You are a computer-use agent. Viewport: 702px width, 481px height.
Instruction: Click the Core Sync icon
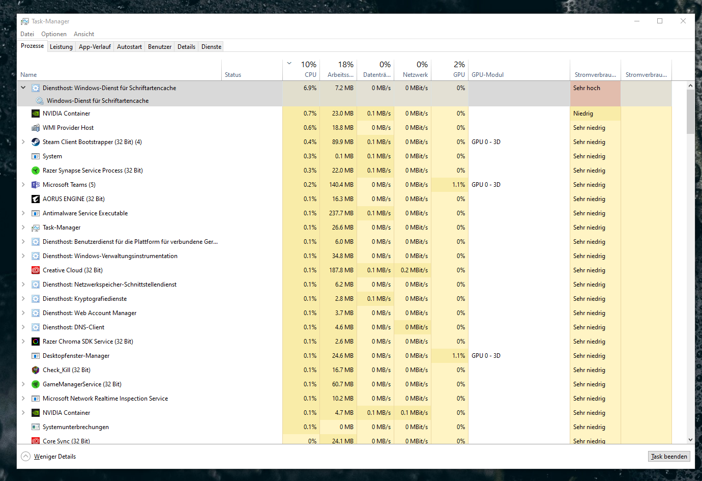coord(36,441)
